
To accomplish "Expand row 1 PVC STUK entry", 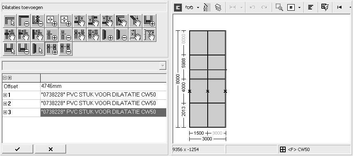I will coord(5,95).
